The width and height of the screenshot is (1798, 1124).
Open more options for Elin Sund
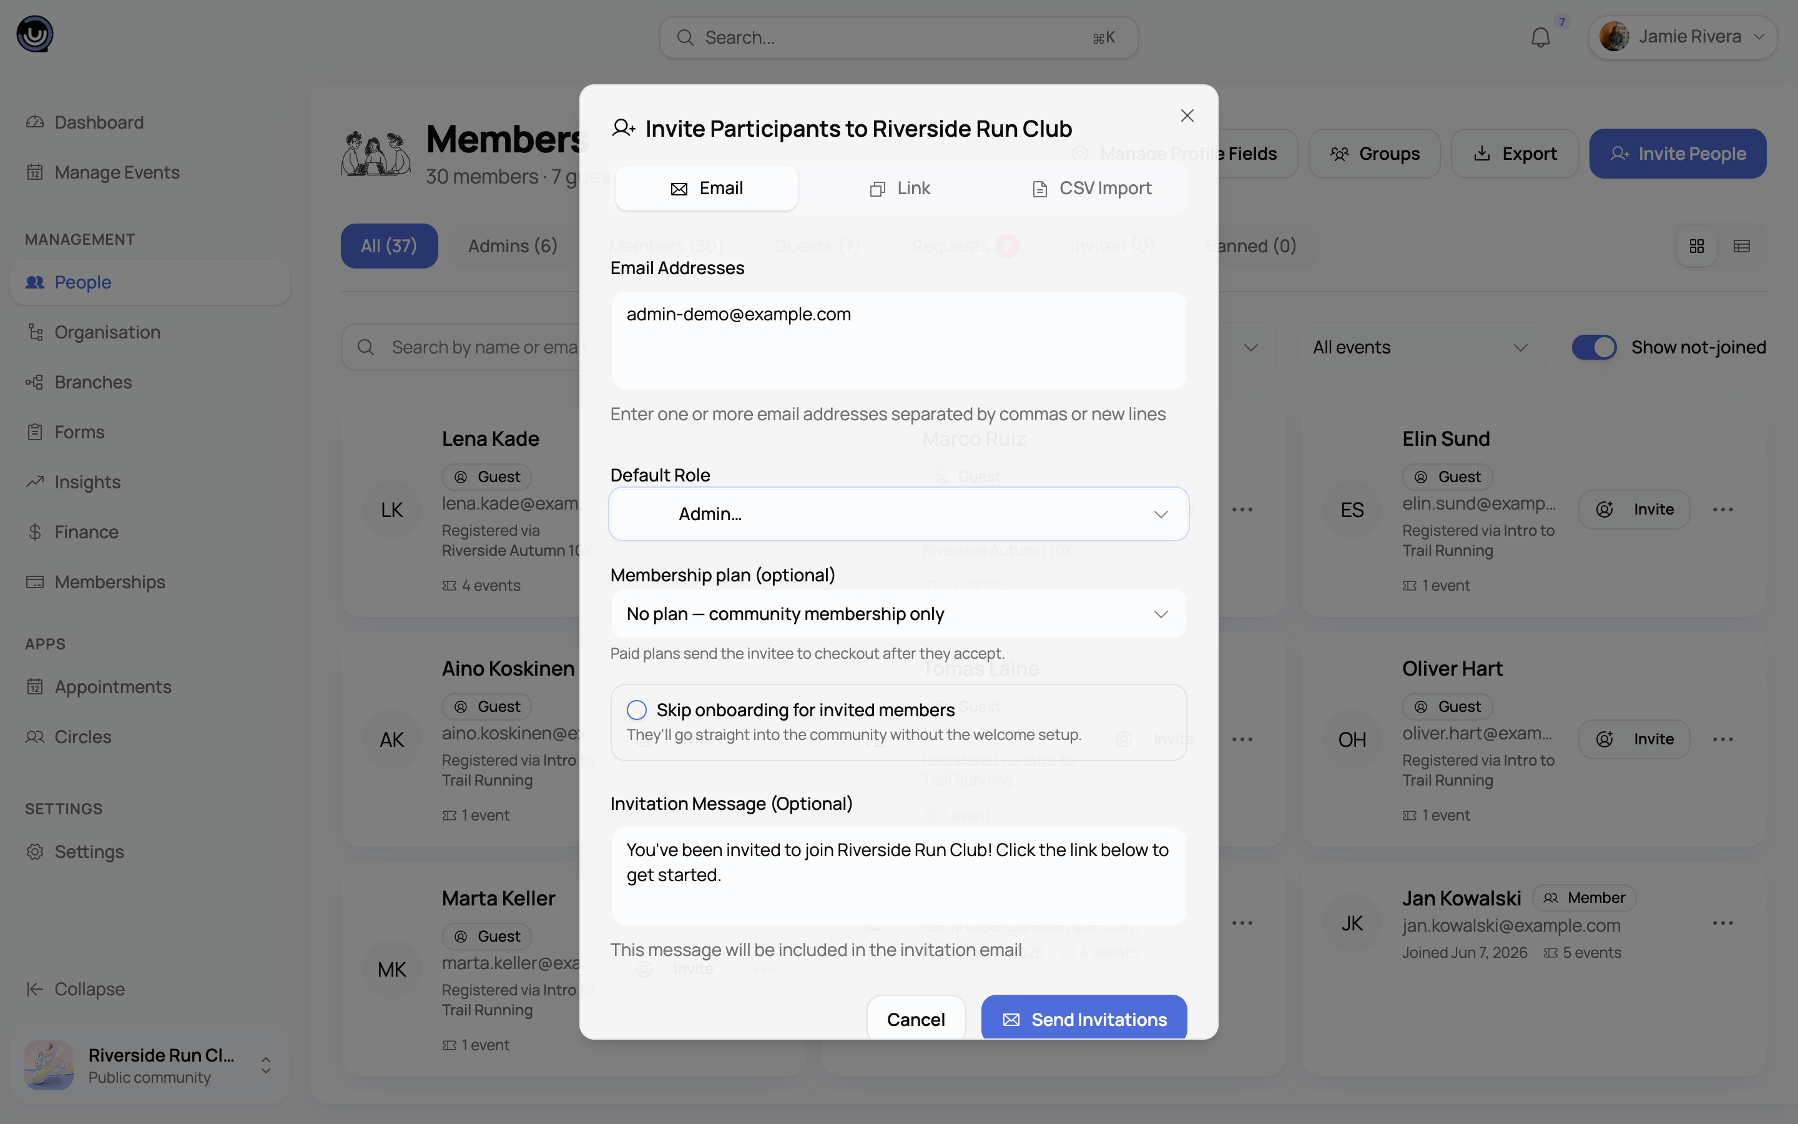pyautogui.click(x=1722, y=509)
